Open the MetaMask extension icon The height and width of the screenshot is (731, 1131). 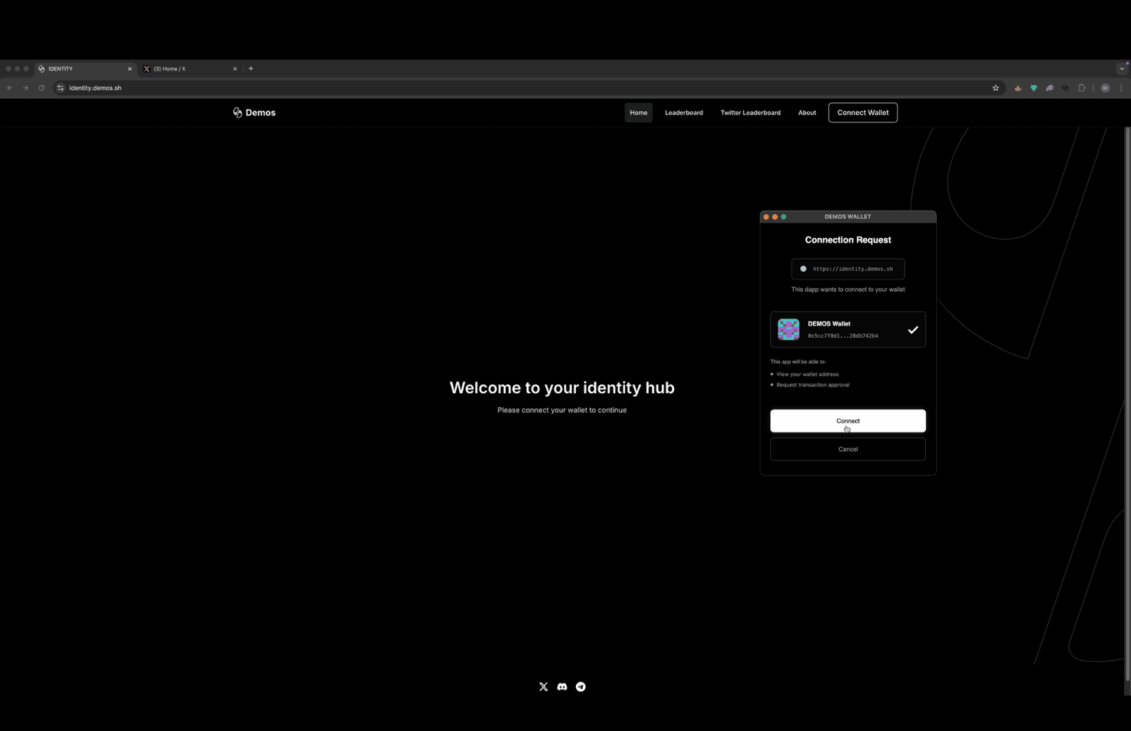click(x=1017, y=88)
